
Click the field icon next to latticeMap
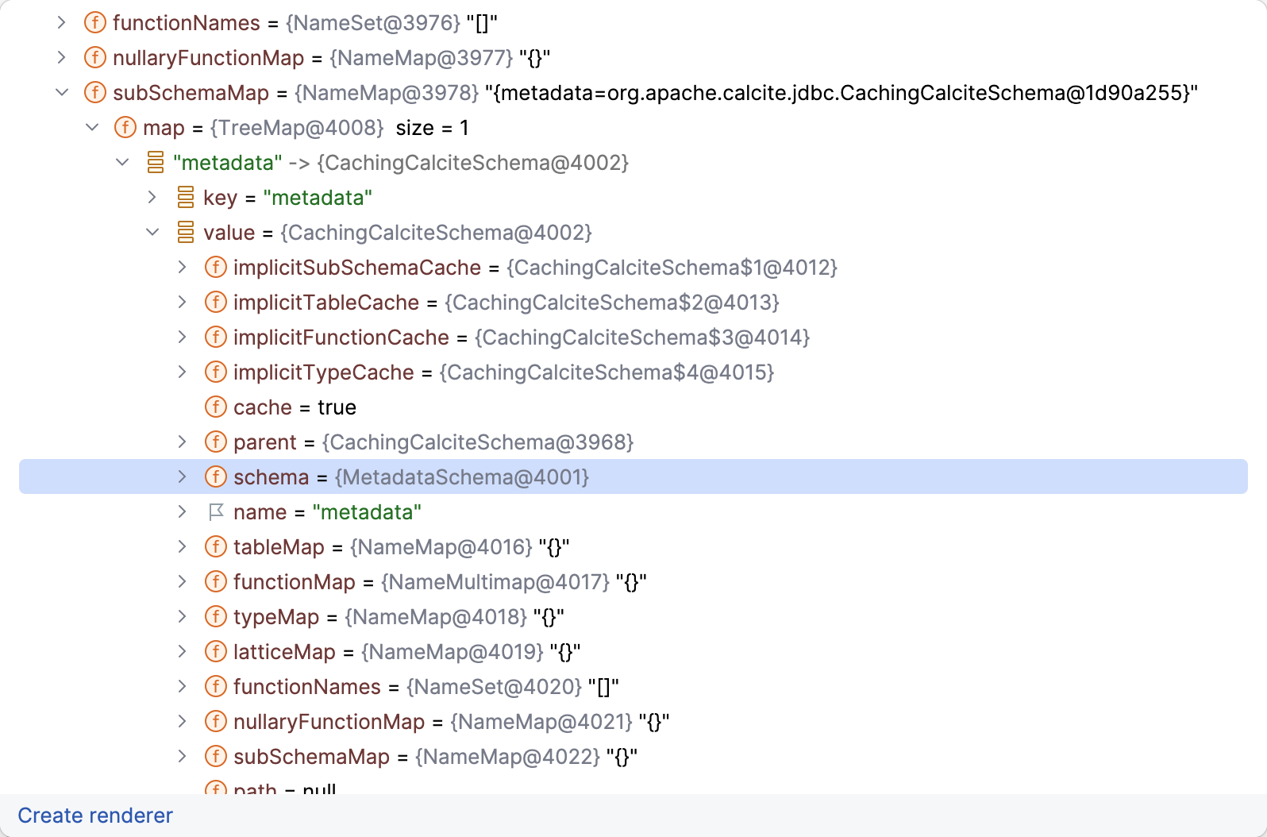215,652
